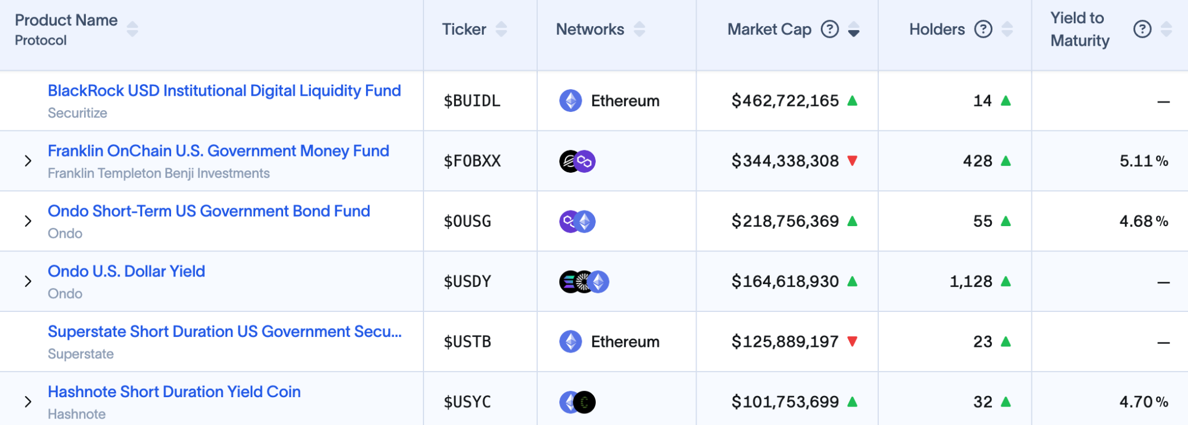Screen dimensions: 1188x425
Task: Click the Ethereum network icon for $BUIDL
Action: (x=571, y=101)
